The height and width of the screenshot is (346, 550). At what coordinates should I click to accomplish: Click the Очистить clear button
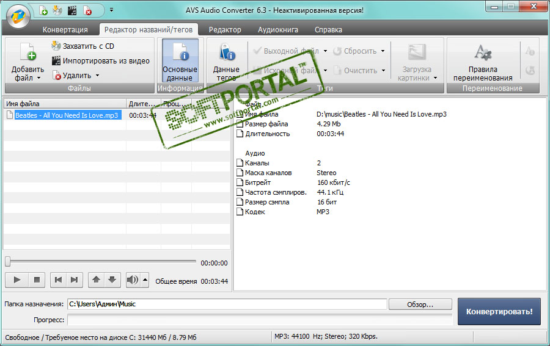click(355, 71)
